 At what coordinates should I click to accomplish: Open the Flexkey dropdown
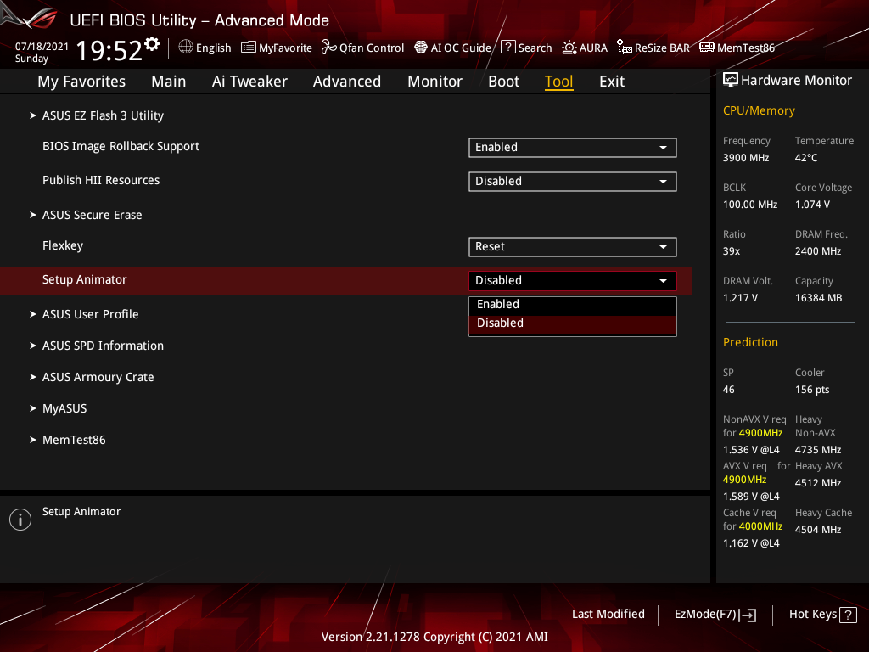tap(572, 246)
